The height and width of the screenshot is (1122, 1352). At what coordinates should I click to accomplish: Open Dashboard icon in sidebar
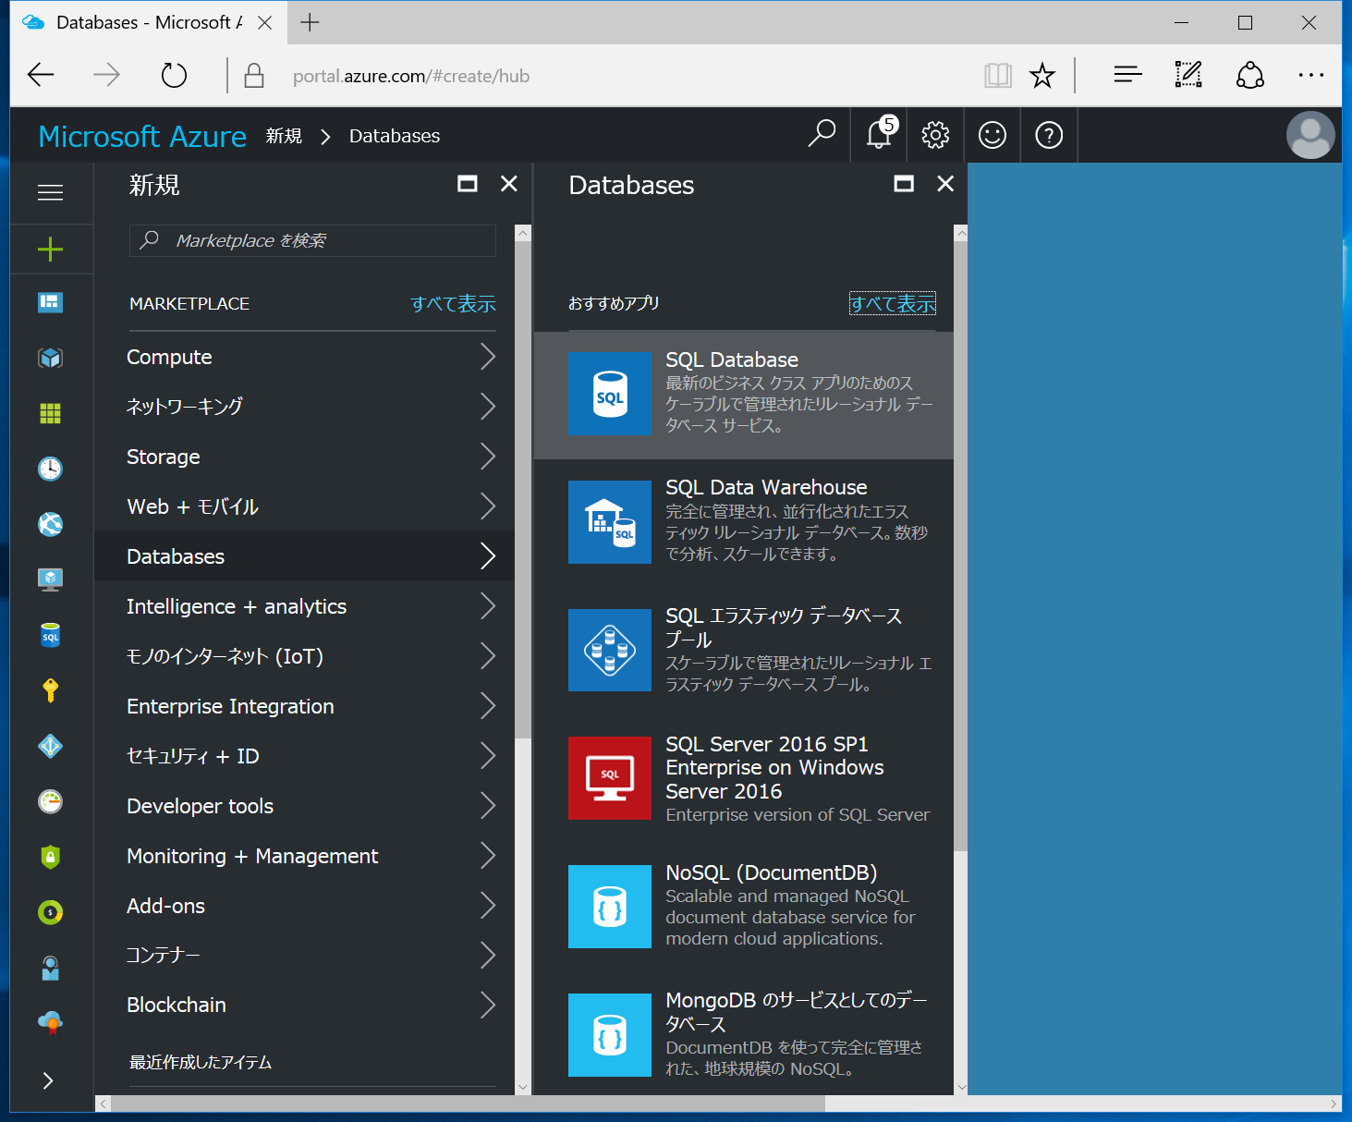click(50, 302)
